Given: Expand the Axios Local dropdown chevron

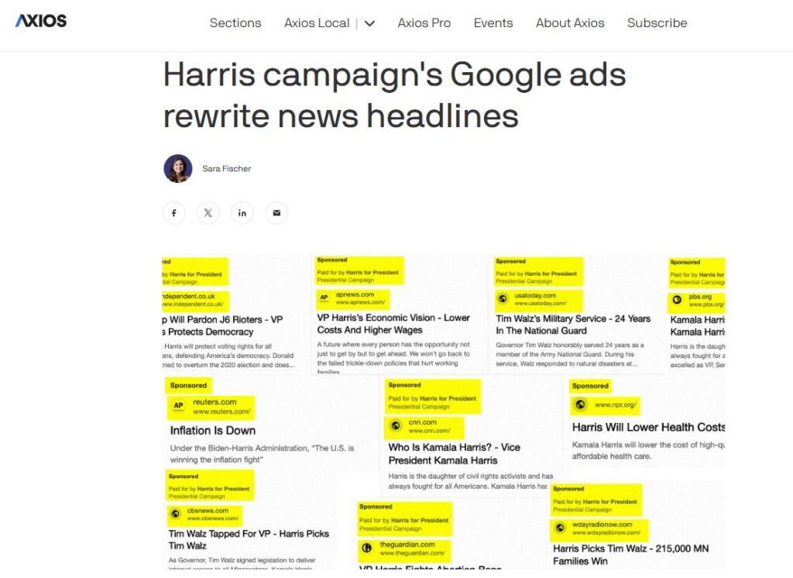Looking at the screenshot, I should 369,23.
